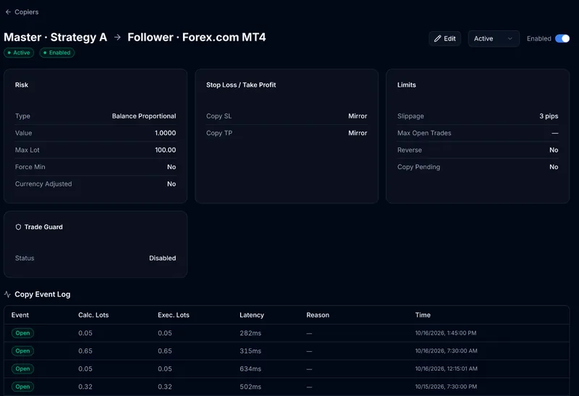
Task: Click the Copy TP row label
Action: (219, 133)
